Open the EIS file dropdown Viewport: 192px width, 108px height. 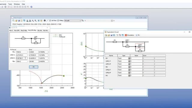[x=73, y=21]
